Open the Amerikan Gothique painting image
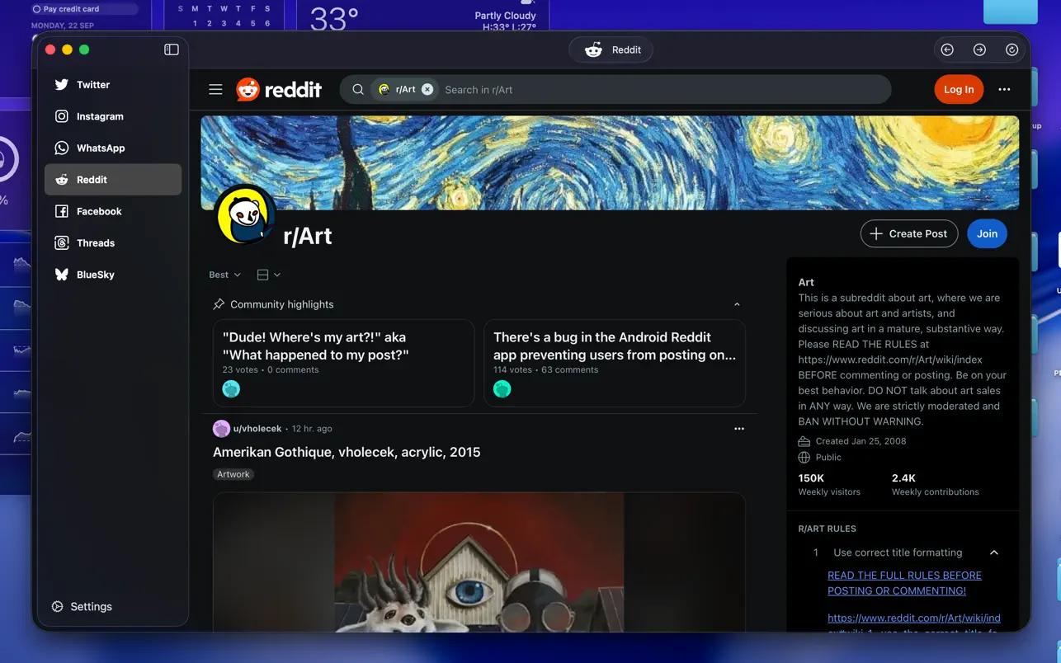Viewport: 1061px width, 663px height. pos(479,562)
